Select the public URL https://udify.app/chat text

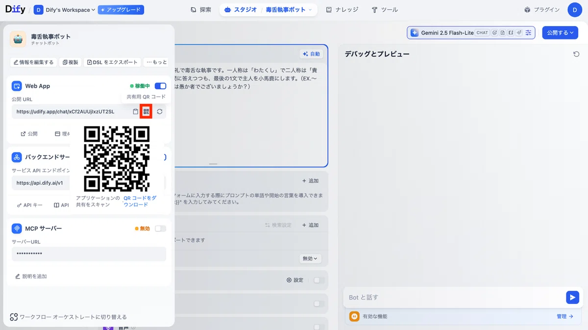(65, 112)
